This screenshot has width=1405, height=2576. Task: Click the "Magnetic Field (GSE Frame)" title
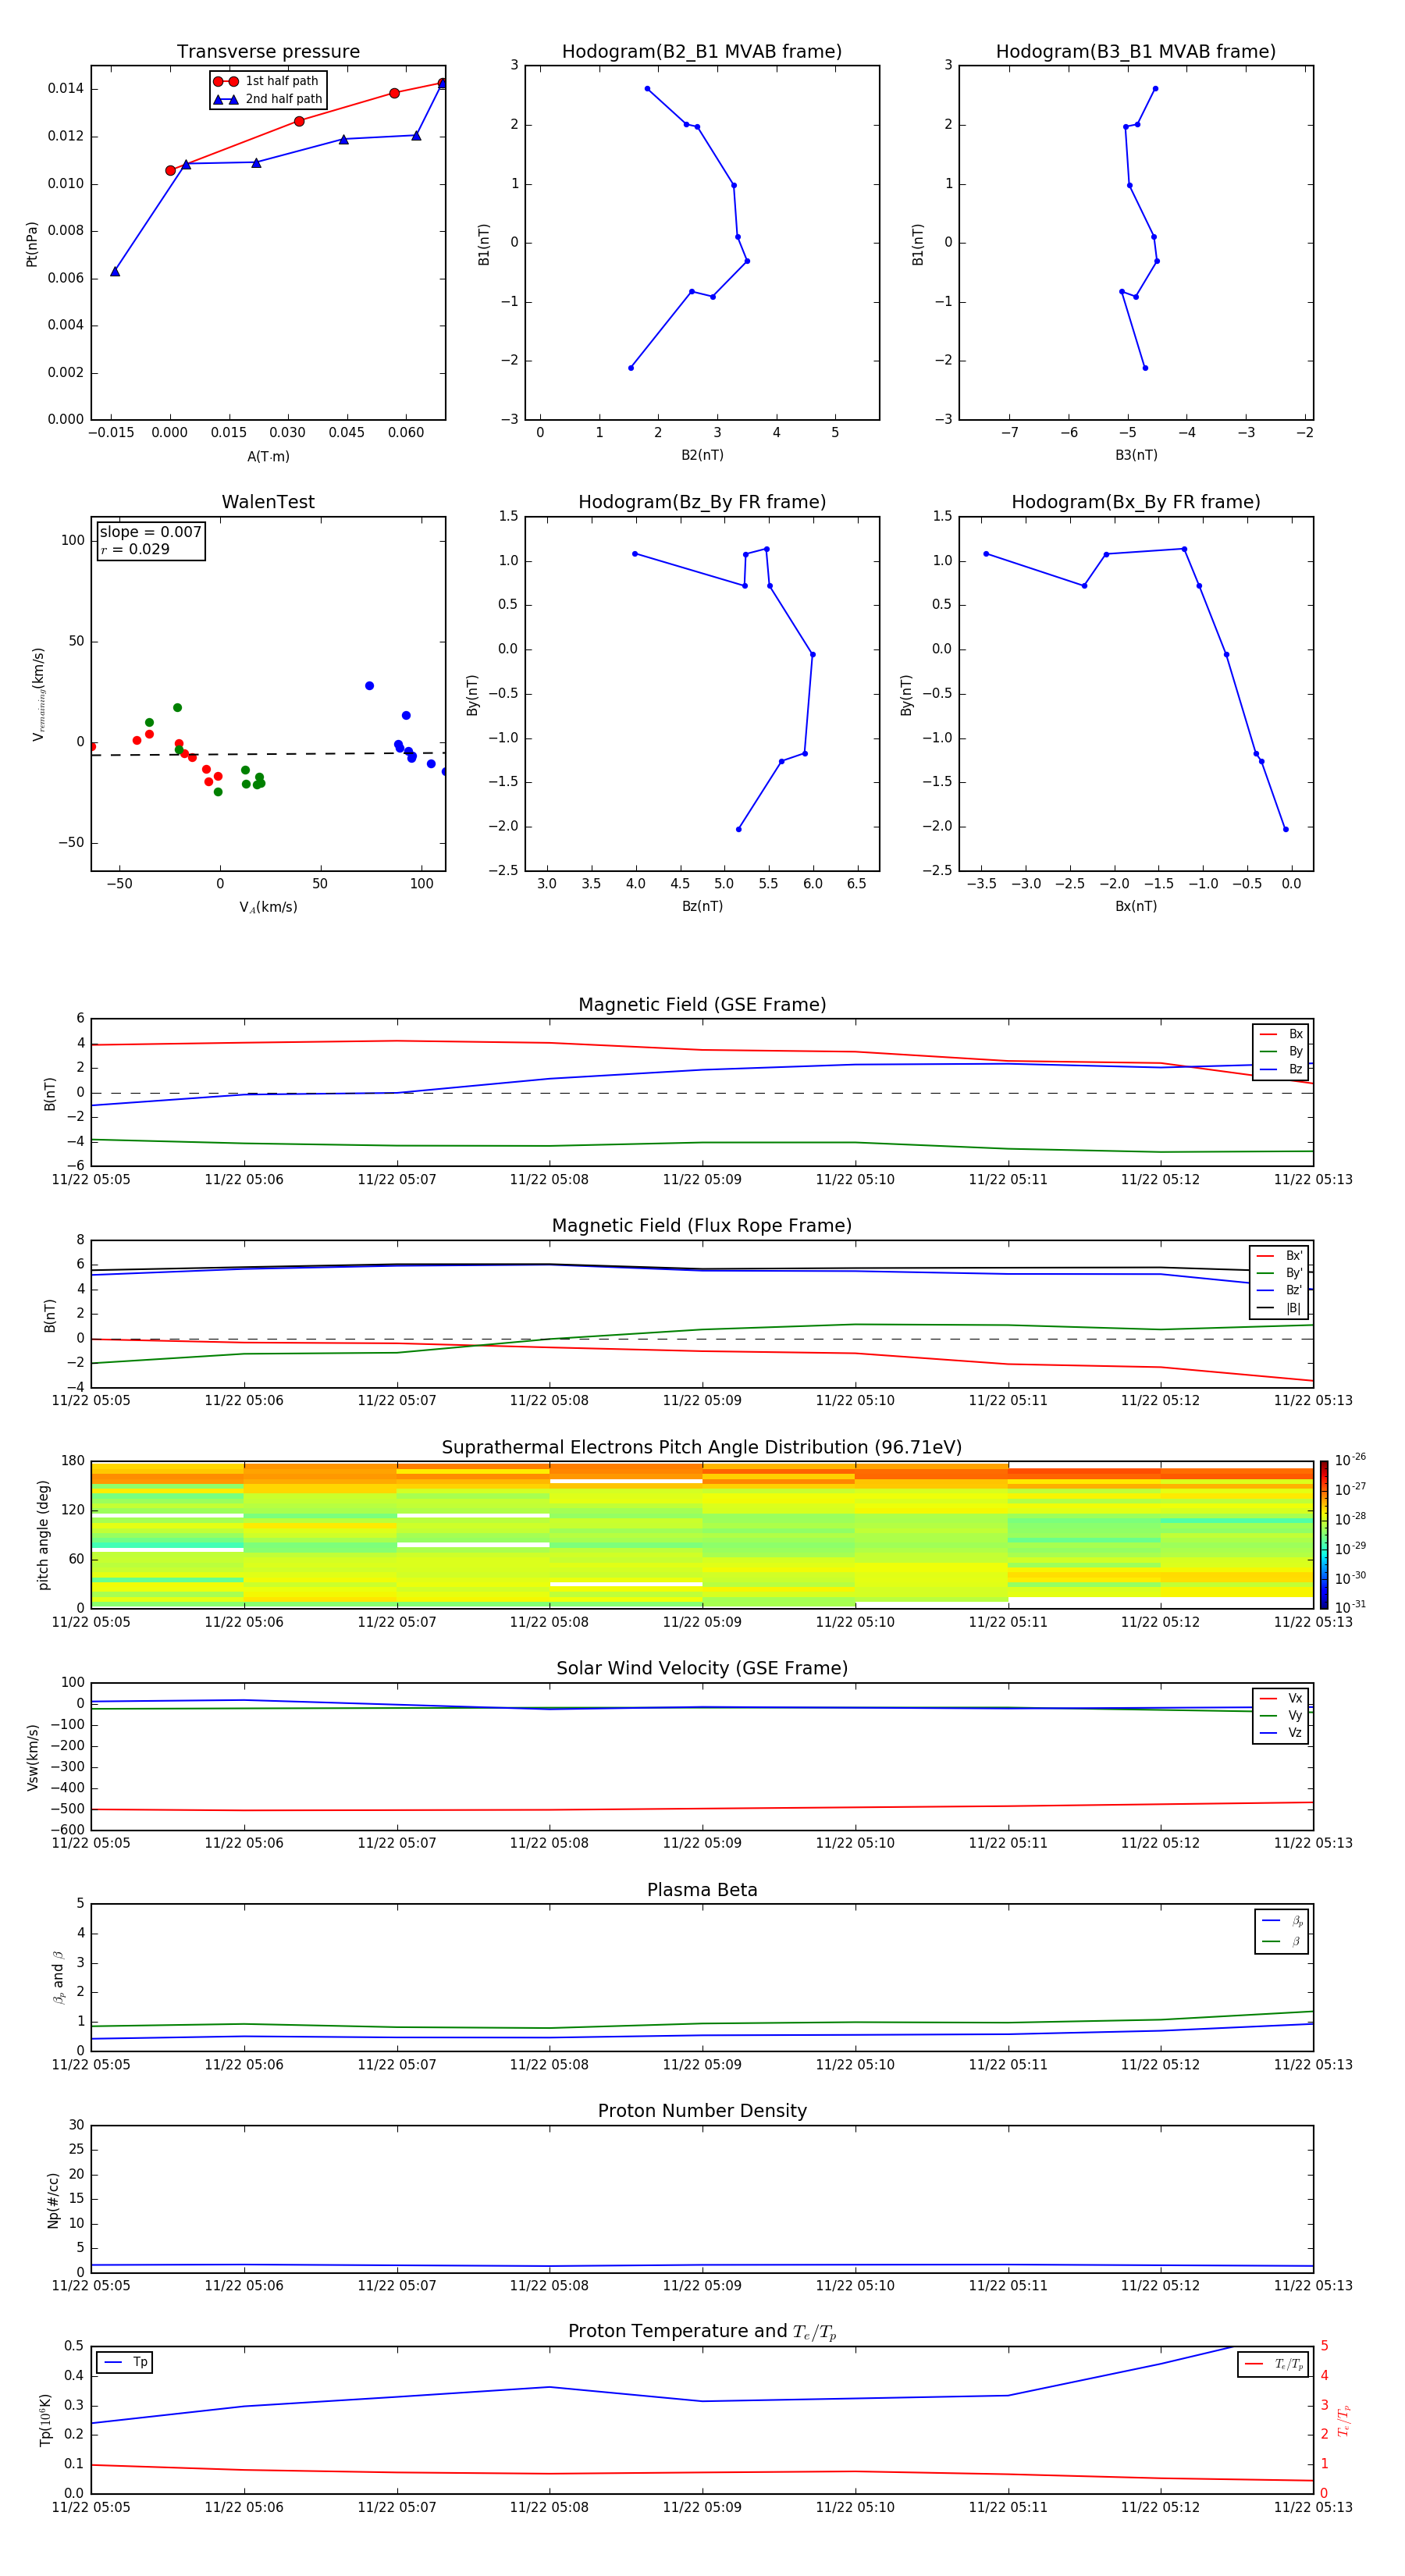coord(702,1005)
